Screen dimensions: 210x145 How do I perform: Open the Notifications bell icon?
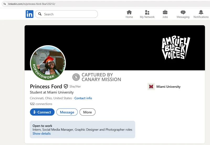tap(201, 12)
